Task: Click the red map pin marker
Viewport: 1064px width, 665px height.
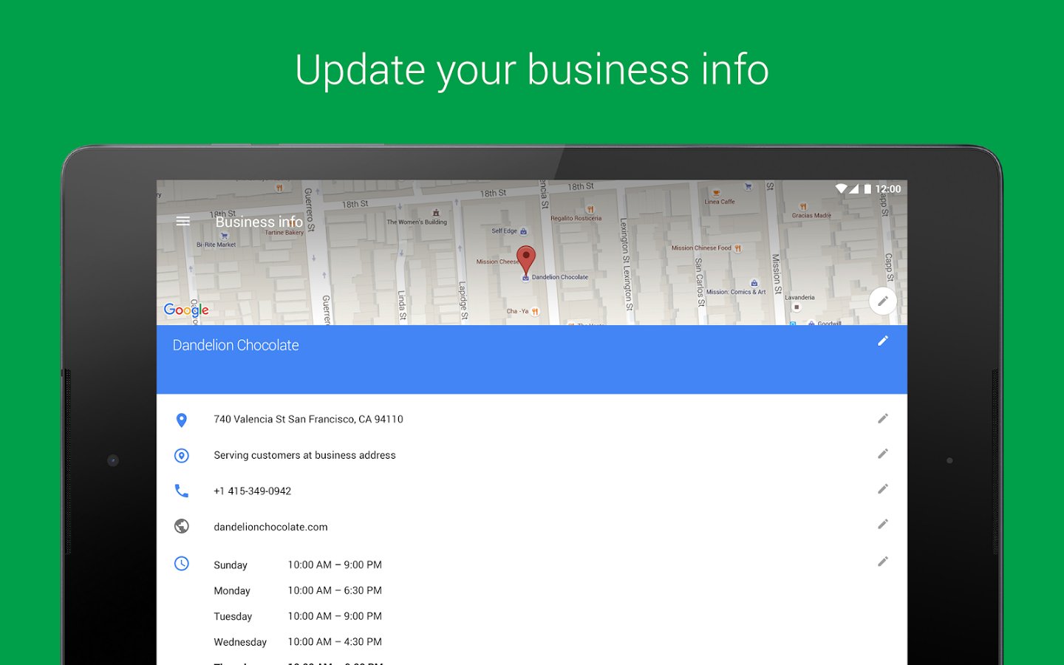Action: coord(525,260)
